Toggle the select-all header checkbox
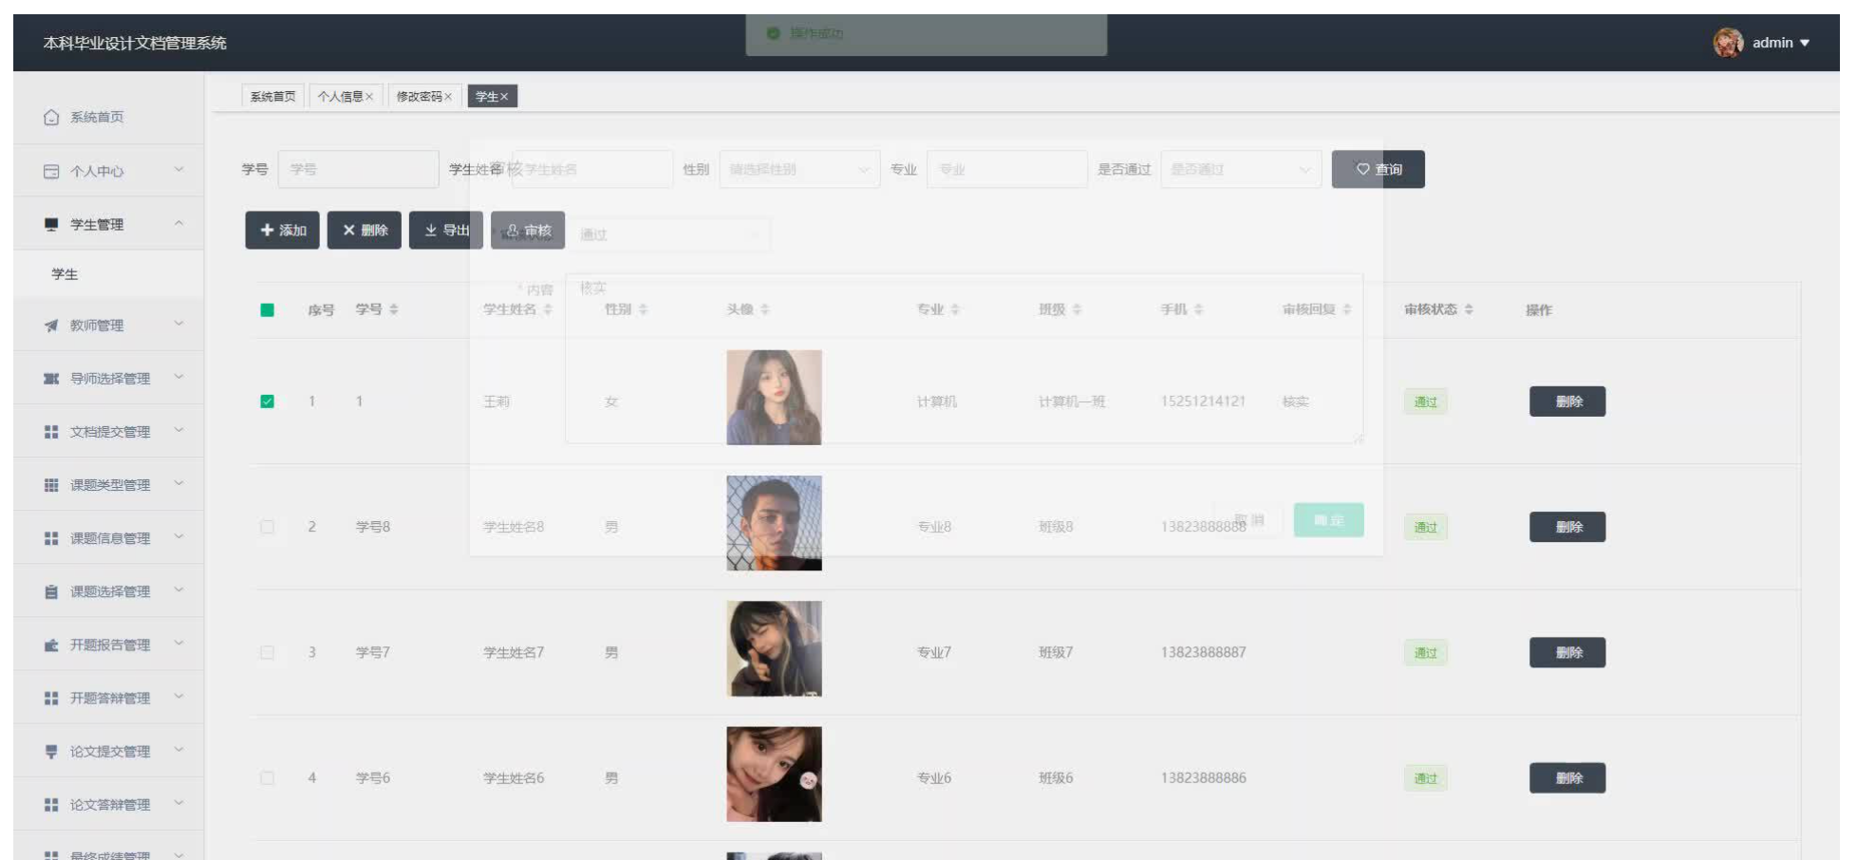Image resolution: width=1857 pixels, height=860 pixels. (x=268, y=309)
